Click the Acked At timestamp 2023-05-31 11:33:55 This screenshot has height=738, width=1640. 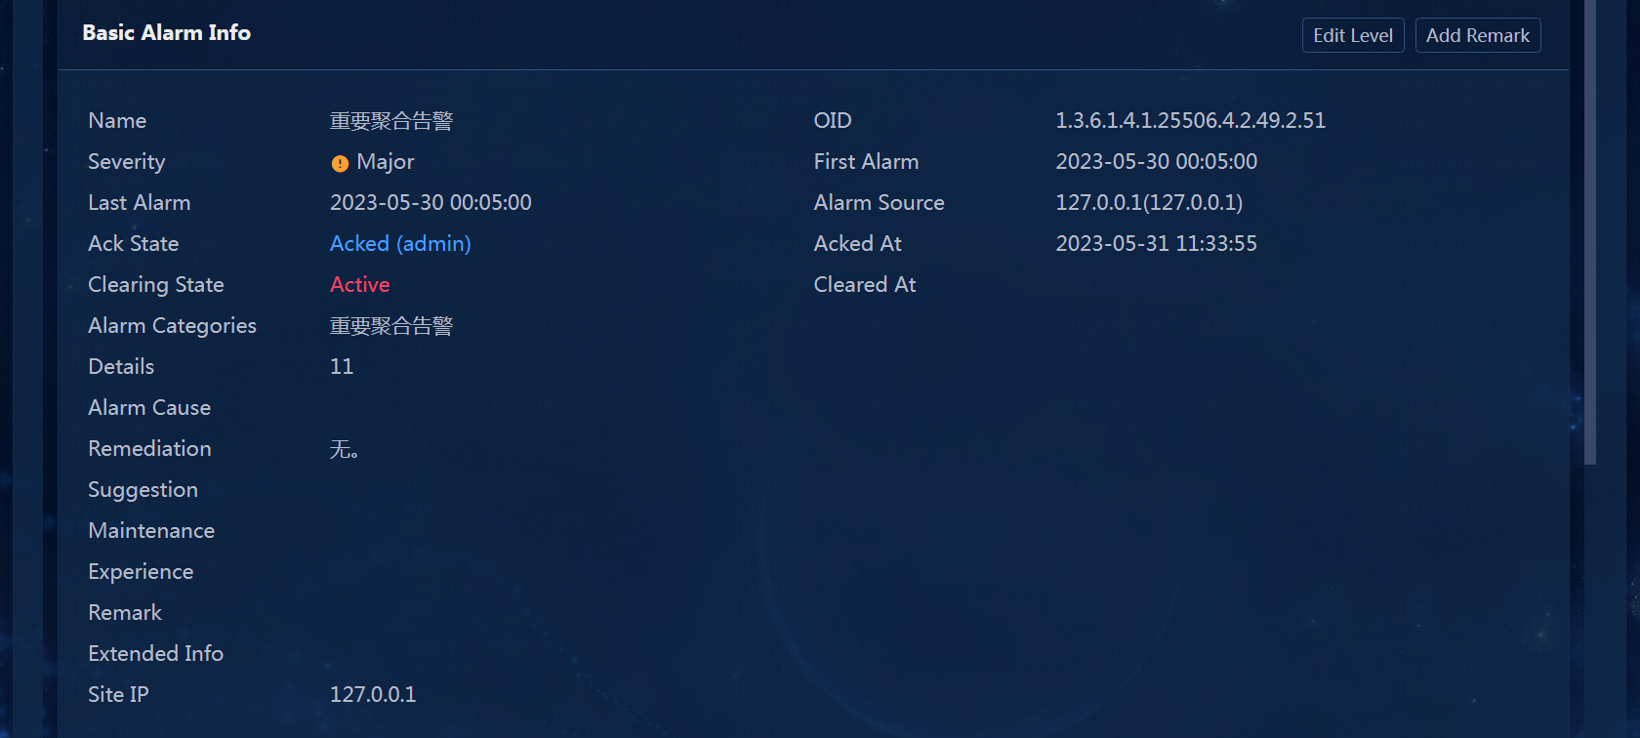point(1156,243)
